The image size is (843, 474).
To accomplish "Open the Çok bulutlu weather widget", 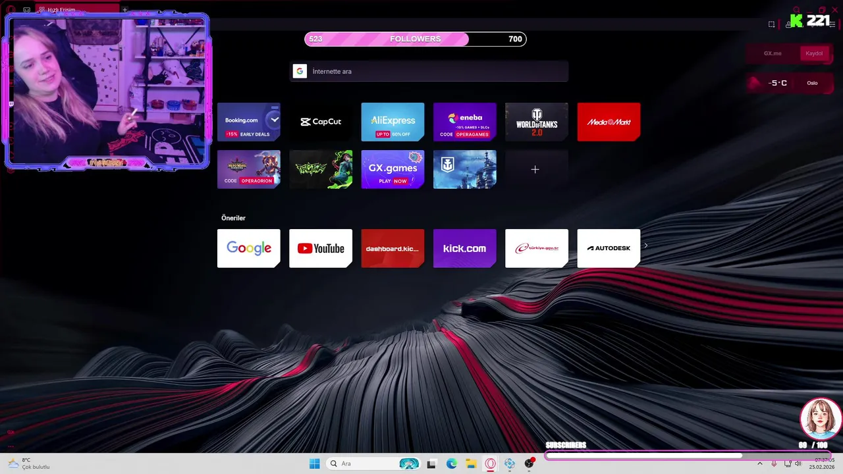I will 30,463.
